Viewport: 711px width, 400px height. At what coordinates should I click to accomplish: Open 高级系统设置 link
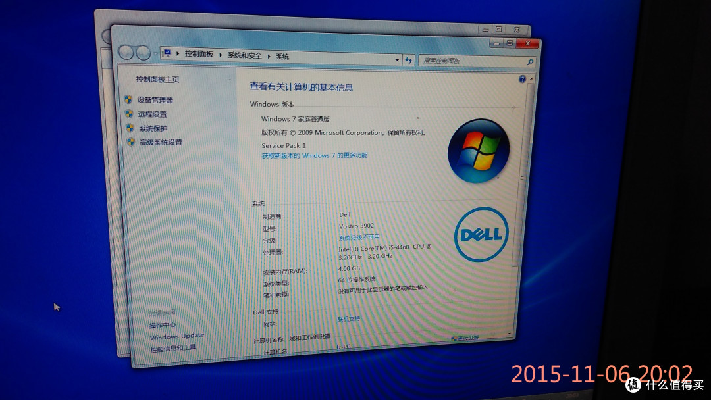161,142
